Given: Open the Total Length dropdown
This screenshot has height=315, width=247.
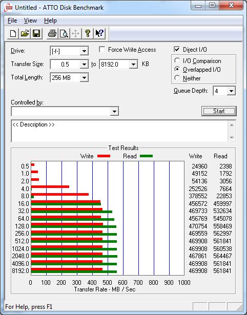Looking at the screenshot, I should click(84, 77).
